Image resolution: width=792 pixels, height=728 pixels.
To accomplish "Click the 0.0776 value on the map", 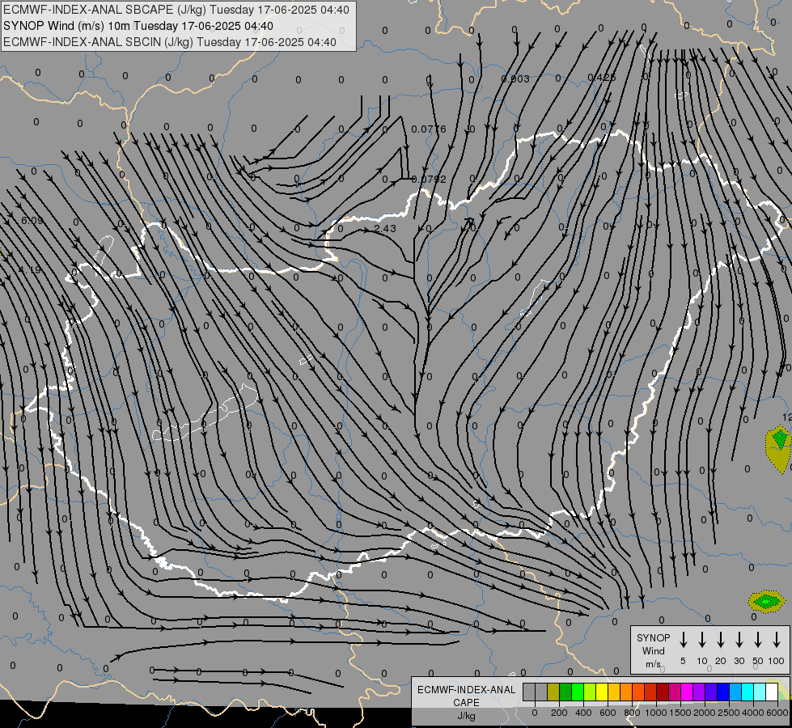I will [x=428, y=129].
